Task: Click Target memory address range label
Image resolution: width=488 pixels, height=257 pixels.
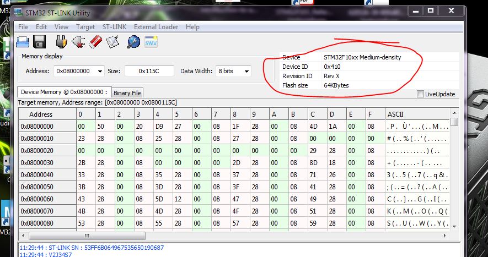Action: click(98, 102)
